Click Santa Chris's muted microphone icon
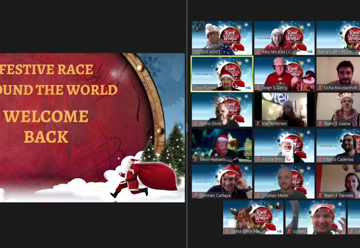 coord(227,231)
